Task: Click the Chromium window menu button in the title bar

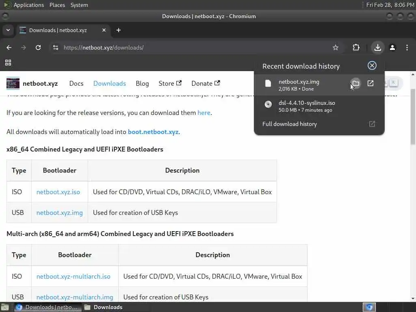Action: (5, 16)
